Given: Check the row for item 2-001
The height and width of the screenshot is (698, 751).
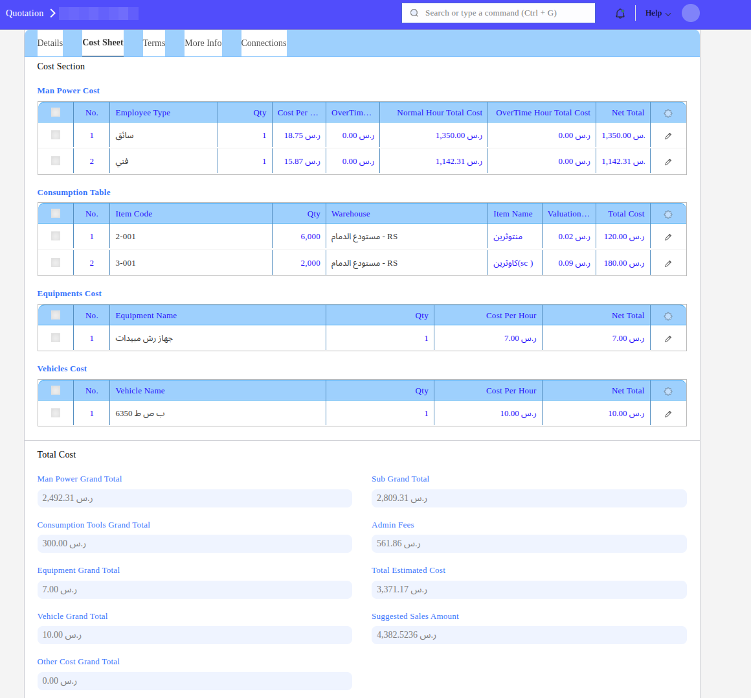Looking at the screenshot, I should coord(56,237).
